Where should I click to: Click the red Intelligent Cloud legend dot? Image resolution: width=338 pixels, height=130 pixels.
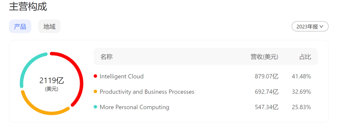point(95,76)
